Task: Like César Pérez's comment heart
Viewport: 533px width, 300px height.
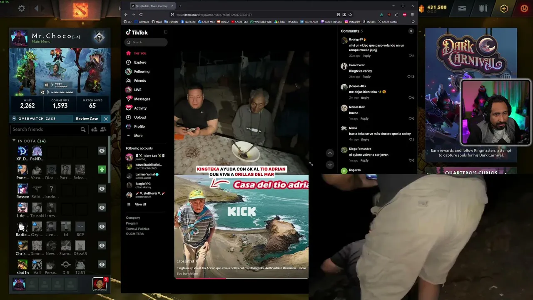Action: tap(408, 77)
